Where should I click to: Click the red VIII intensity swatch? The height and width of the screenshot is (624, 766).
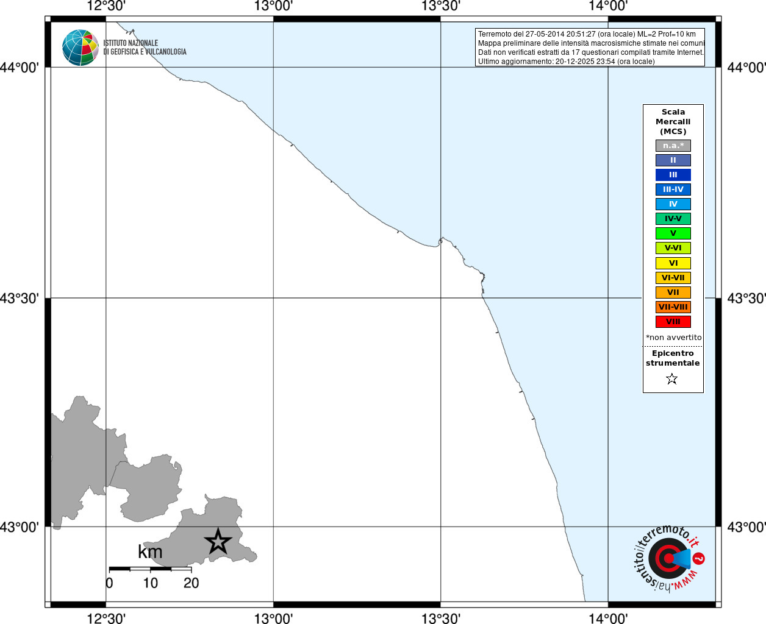tap(673, 322)
